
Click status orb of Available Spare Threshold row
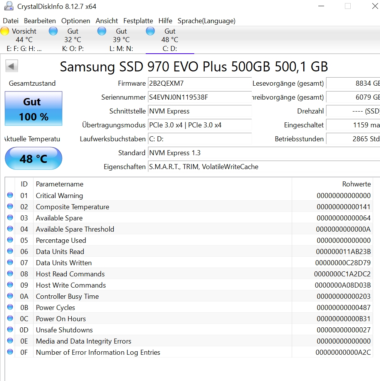point(10,229)
